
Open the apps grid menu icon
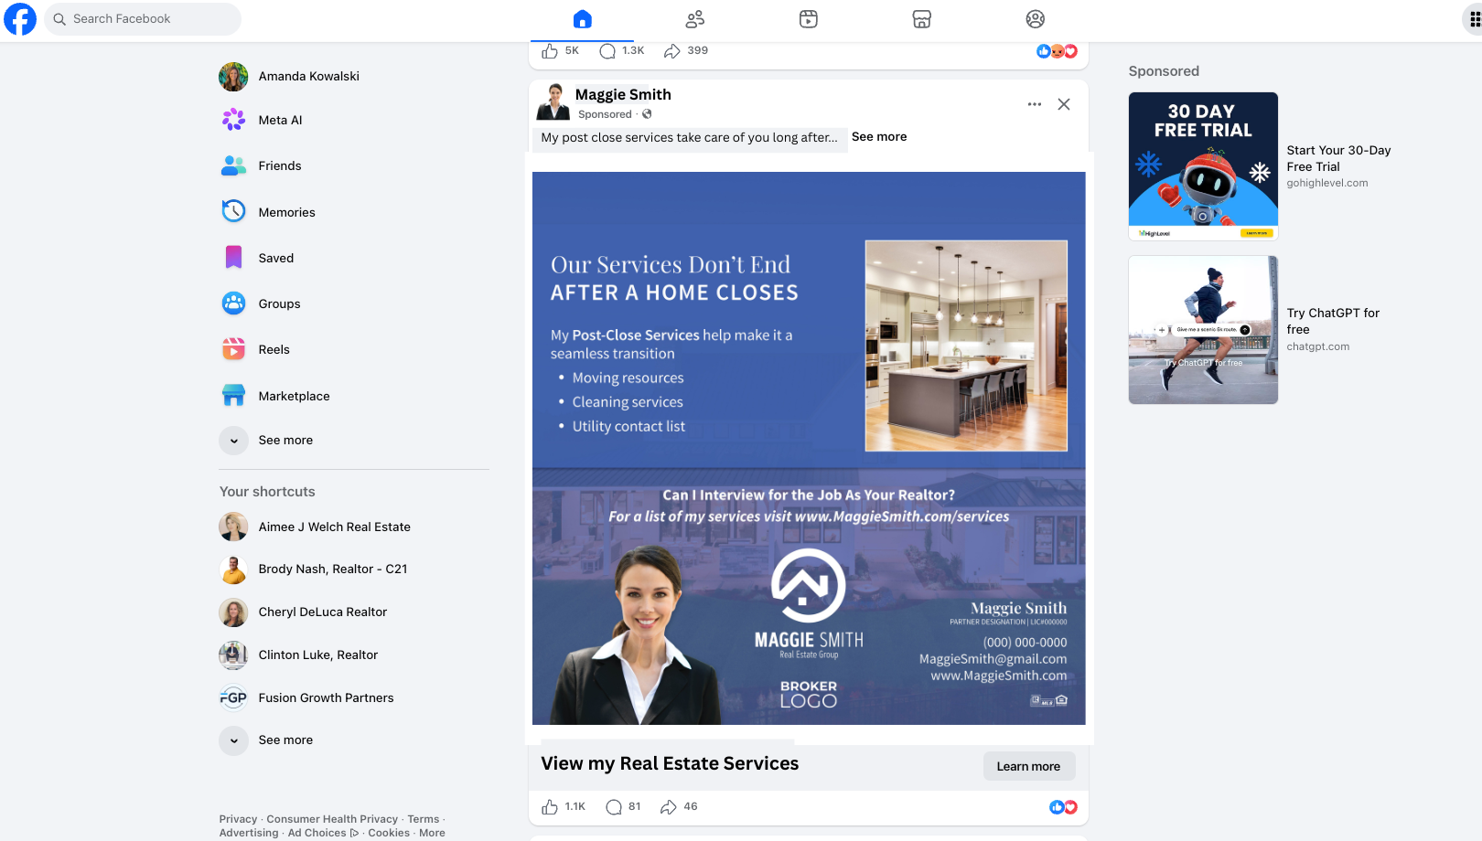click(x=1475, y=18)
